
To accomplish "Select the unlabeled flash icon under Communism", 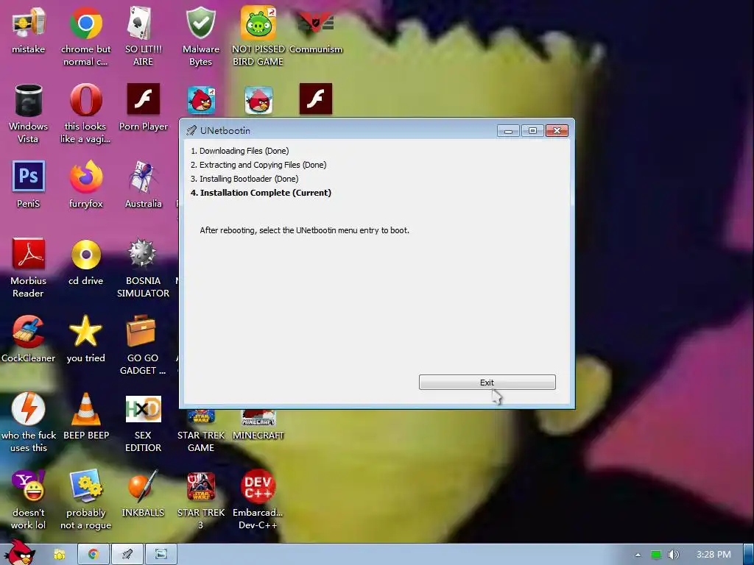I will 315,99.
